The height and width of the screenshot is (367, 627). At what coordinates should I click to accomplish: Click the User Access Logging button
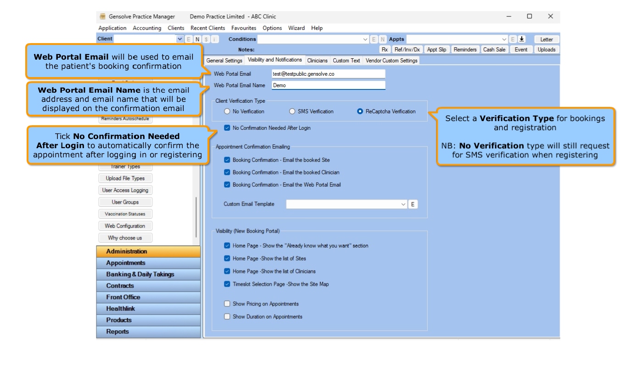click(x=125, y=190)
